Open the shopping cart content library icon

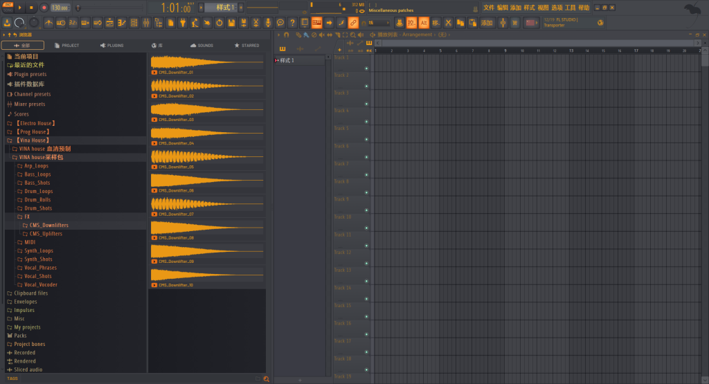pyautogui.click(x=515, y=23)
